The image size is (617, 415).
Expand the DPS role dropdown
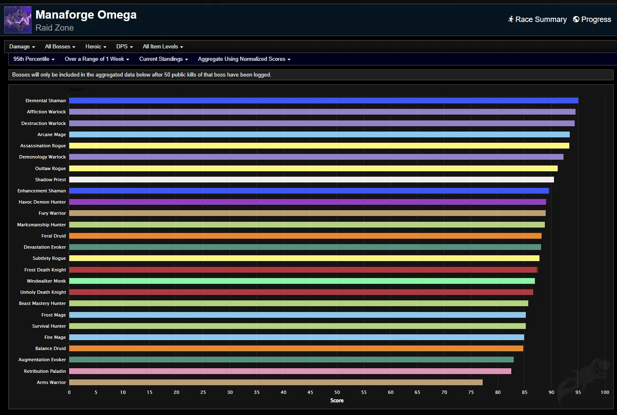coord(124,47)
